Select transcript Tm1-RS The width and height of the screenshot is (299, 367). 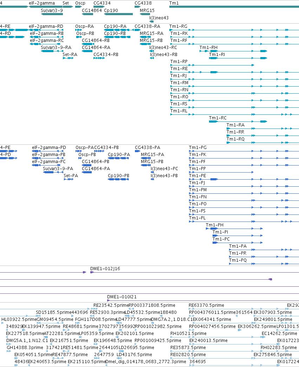[235, 107]
